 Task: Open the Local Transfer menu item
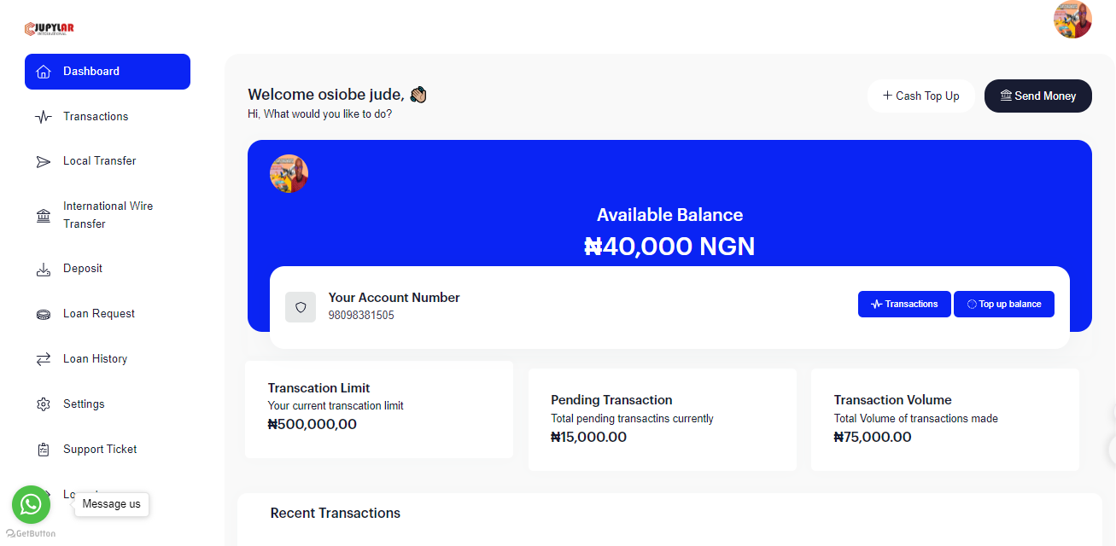99,161
